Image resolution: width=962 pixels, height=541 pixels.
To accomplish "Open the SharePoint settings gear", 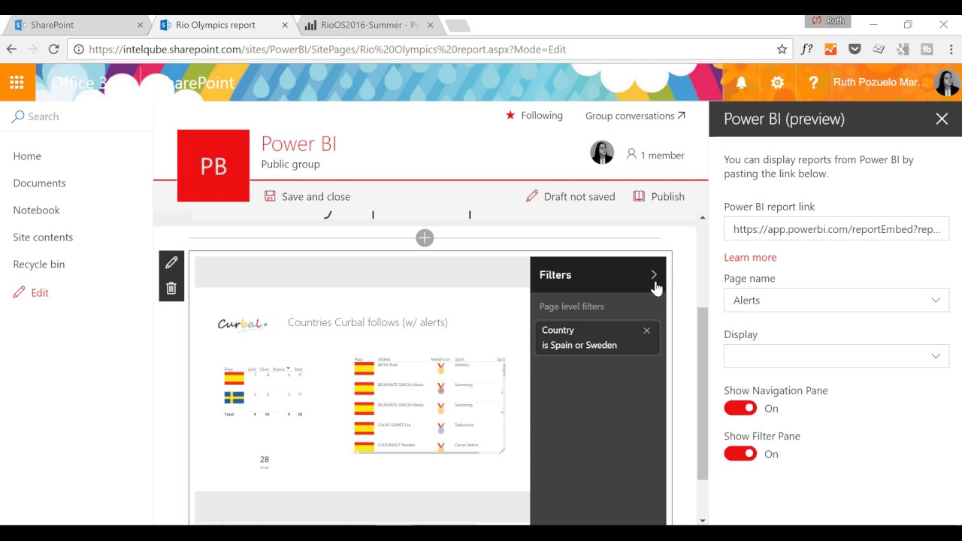I will 777,83.
